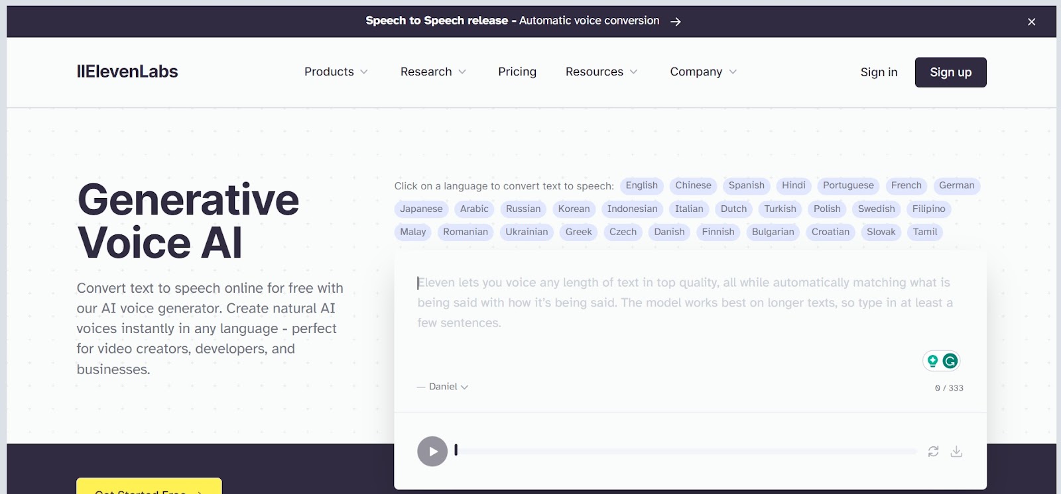Select the Japanese language chip
Image resolution: width=1061 pixels, height=494 pixels.
[421, 209]
